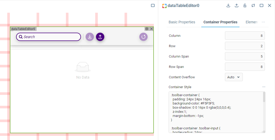Maximize the properties panel

(262, 5)
